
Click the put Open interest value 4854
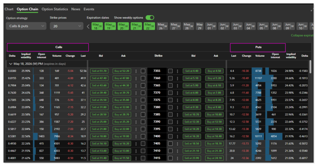point(274,136)
